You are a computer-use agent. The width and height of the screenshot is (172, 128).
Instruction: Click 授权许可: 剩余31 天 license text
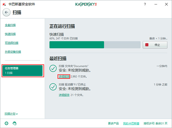point(155,123)
